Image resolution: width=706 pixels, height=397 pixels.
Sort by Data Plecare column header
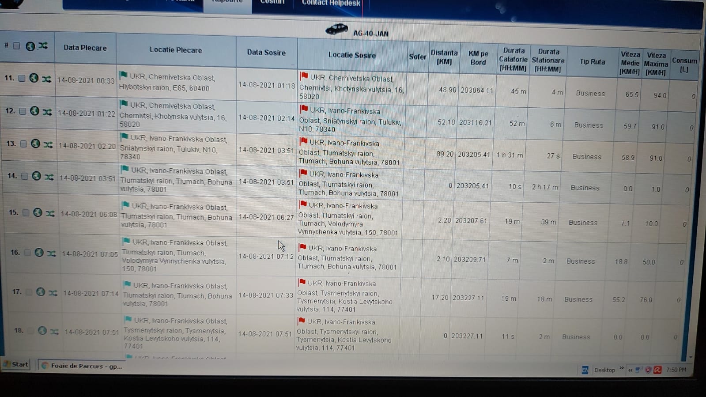(85, 48)
